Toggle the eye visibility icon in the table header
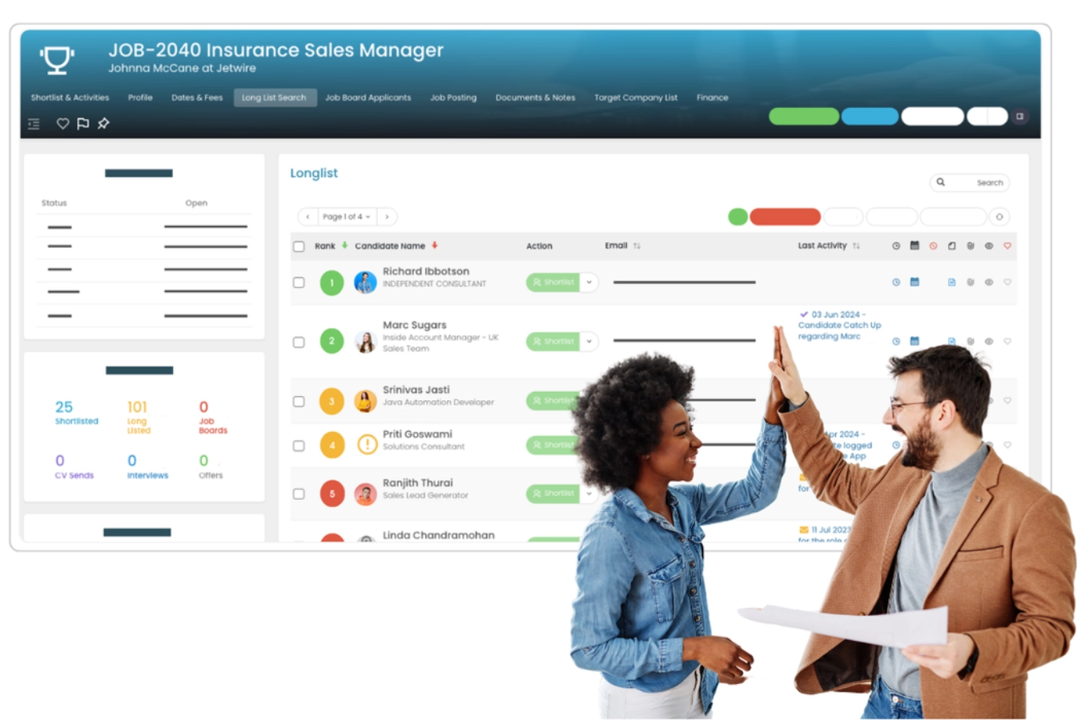The width and height of the screenshot is (1081, 720). coord(989,246)
